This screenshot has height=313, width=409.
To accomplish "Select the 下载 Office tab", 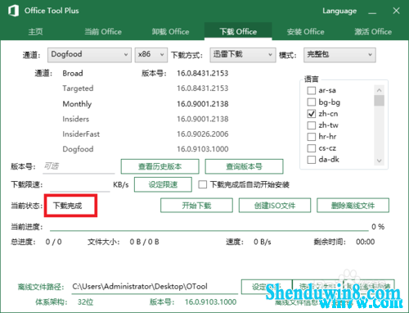I will tap(238, 32).
